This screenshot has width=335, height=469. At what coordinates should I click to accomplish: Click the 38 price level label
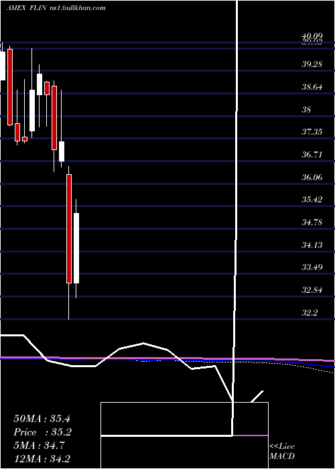click(306, 110)
